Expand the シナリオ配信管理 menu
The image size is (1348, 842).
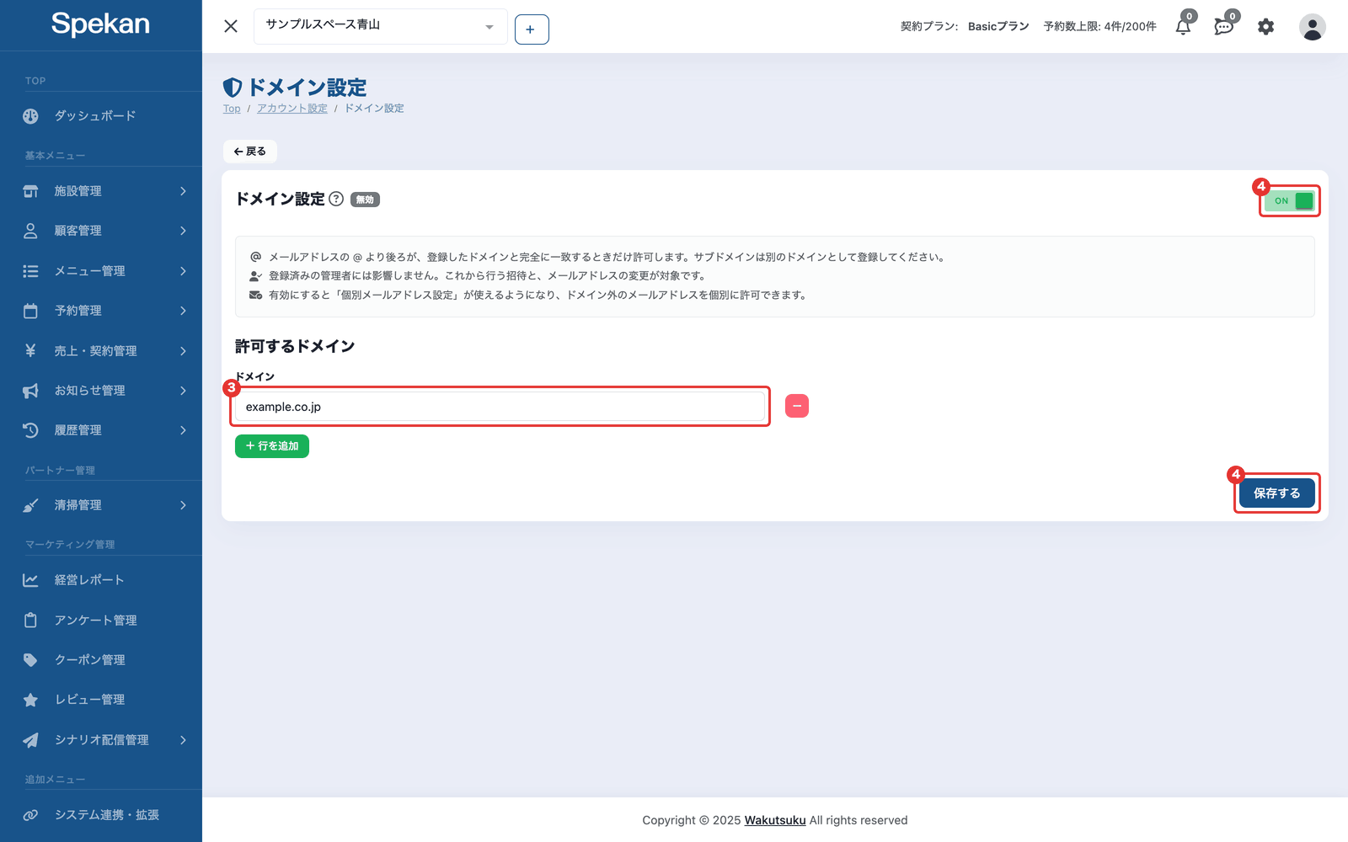pos(101,740)
